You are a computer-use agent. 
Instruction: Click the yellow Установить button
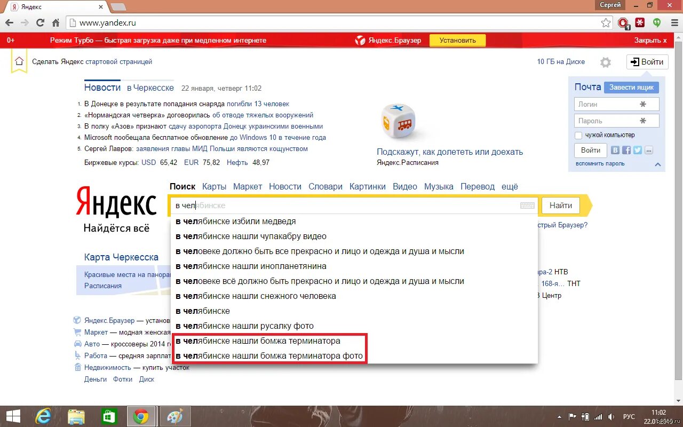point(457,40)
